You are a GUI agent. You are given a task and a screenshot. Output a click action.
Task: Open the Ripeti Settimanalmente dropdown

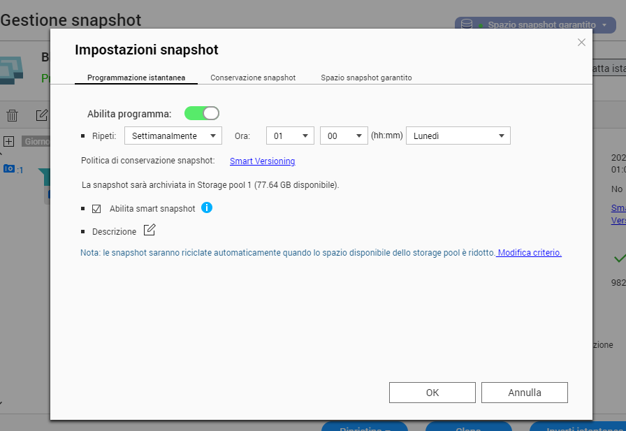pyautogui.click(x=173, y=136)
